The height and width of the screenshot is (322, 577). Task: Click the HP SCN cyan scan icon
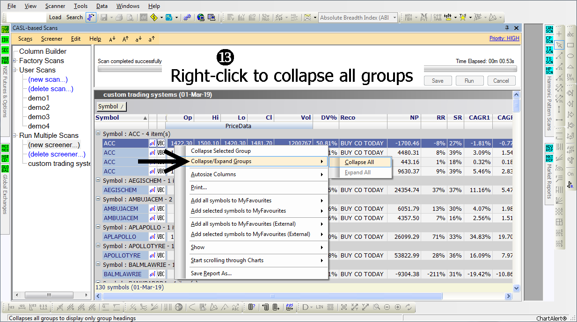click(549, 71)
